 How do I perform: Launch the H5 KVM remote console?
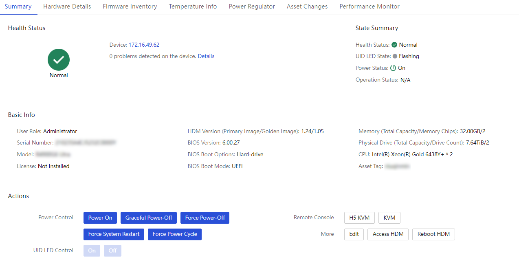point(359,218)
